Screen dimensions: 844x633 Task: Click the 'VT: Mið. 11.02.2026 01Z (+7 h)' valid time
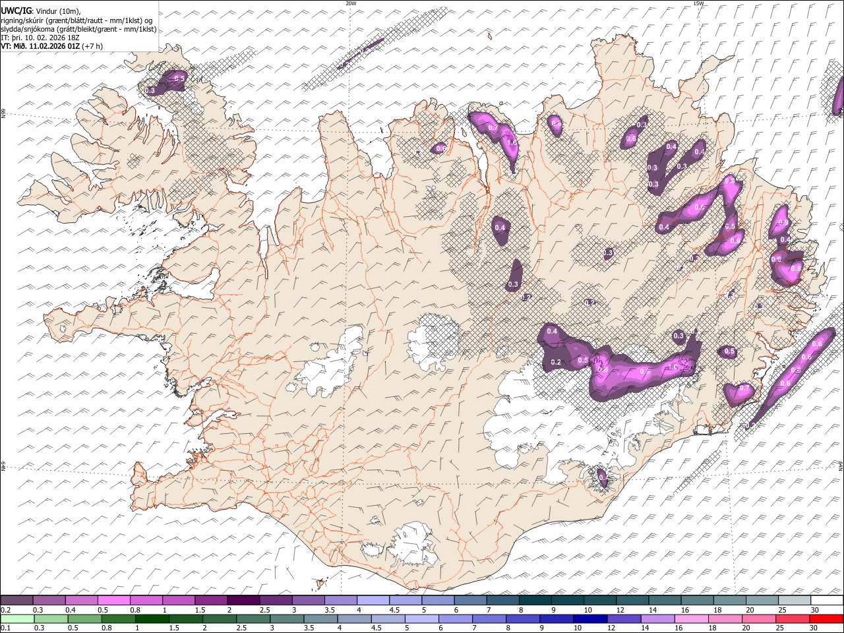click(52, 46)
